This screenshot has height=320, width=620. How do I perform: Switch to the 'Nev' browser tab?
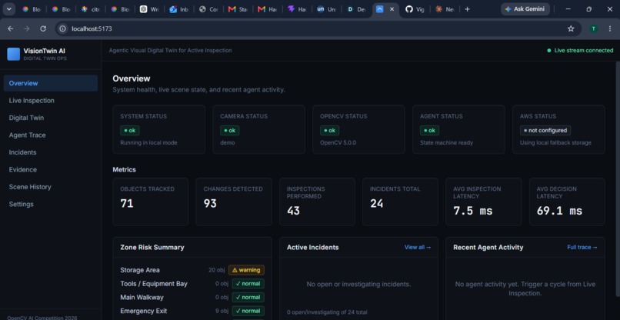(445, 9)
